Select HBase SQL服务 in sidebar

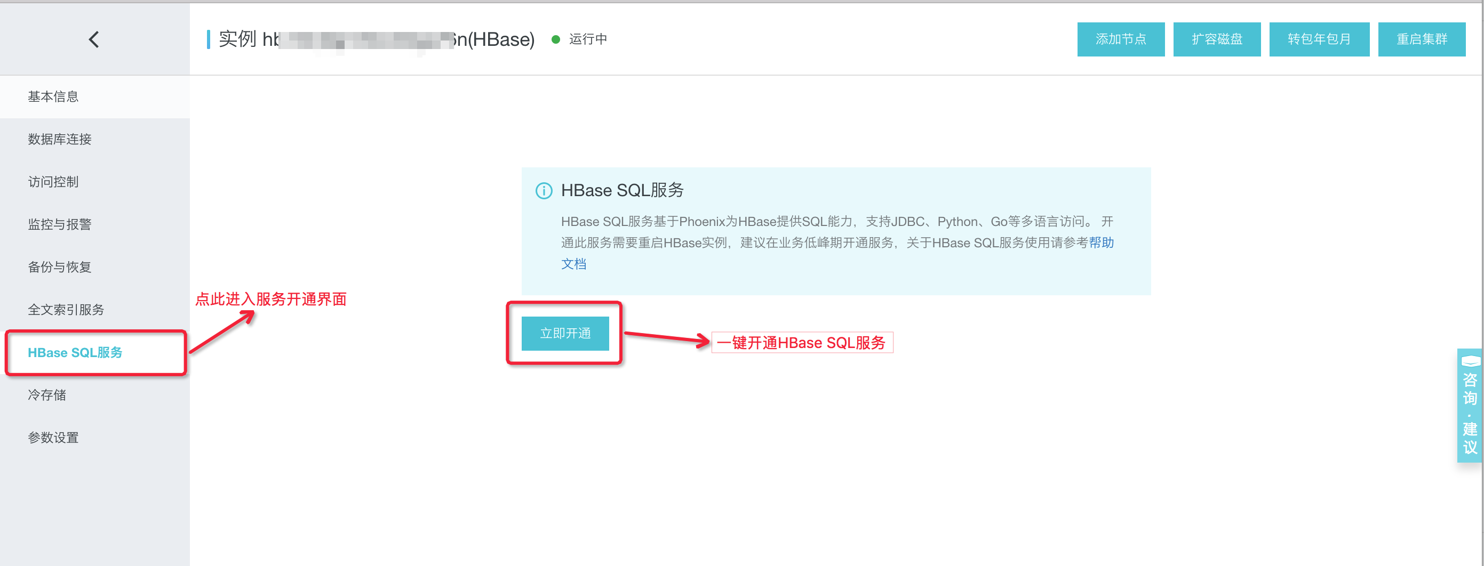click(x=94, y=352)
